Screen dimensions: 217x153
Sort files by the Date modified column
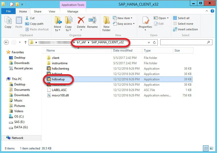pos(123,50)
